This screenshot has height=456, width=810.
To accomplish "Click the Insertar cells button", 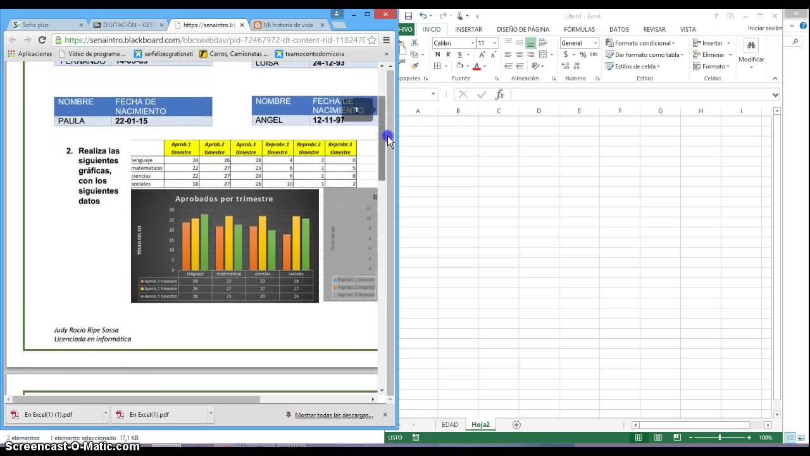I will click(x=711, y=43).
